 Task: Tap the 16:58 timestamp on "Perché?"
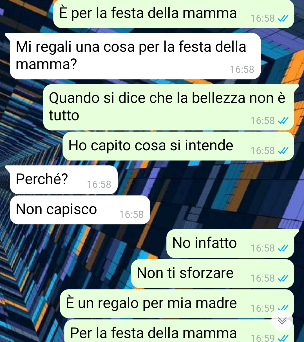[99, 184]
